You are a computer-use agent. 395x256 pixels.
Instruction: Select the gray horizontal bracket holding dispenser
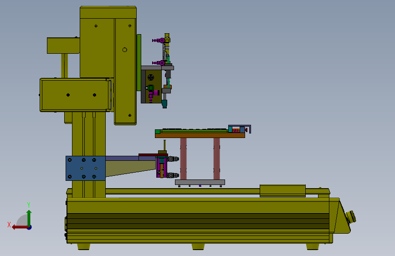coord(158,68)
